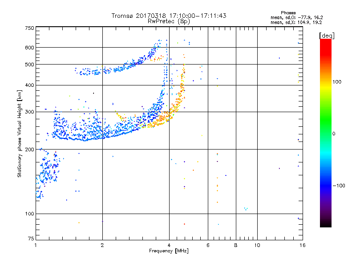Click the phase color scale bar
The image size is (356, 267).
point(326,133)
